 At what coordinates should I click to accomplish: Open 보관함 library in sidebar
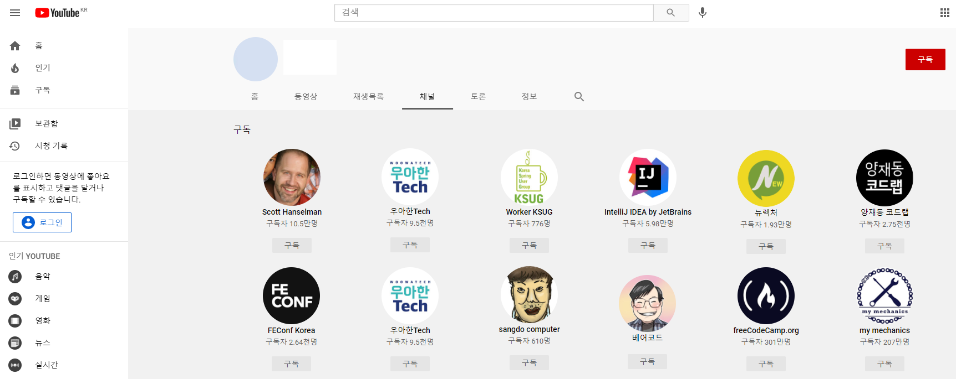coord(64,124)
